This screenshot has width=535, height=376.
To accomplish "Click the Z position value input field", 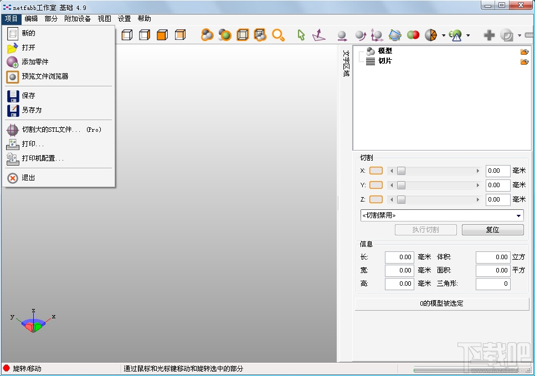I will point(497,199).
